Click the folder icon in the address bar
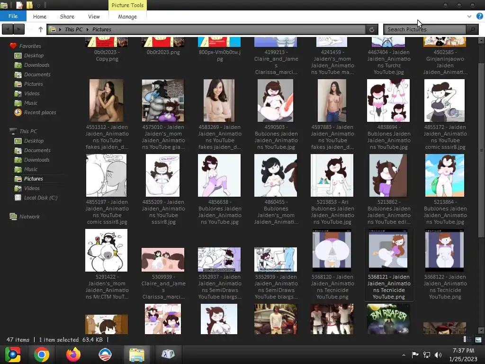Image resolution: width=485 pixels, height=364 pixels. 53,29
